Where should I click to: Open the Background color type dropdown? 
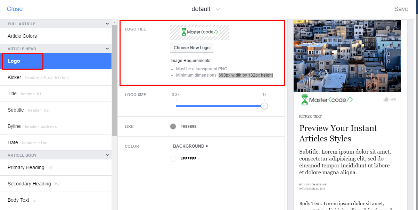pyautogui.click(x=190, y=146)
